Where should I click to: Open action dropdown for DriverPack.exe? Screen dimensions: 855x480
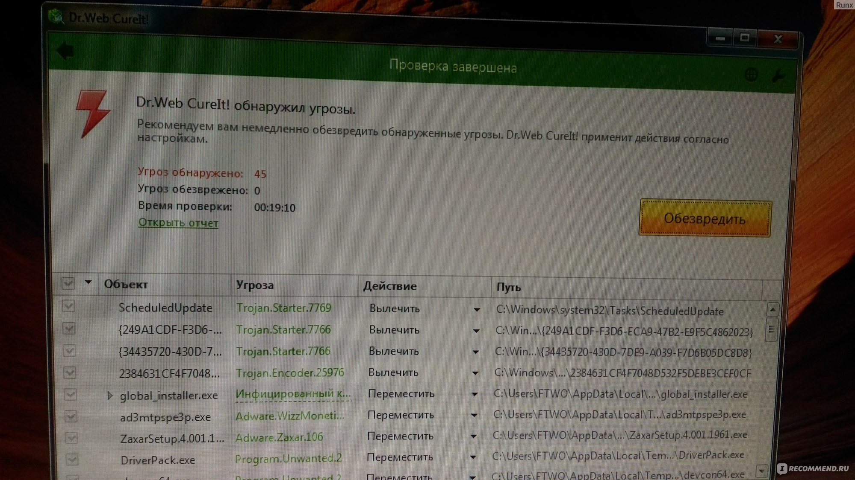(x=473, y=457)
